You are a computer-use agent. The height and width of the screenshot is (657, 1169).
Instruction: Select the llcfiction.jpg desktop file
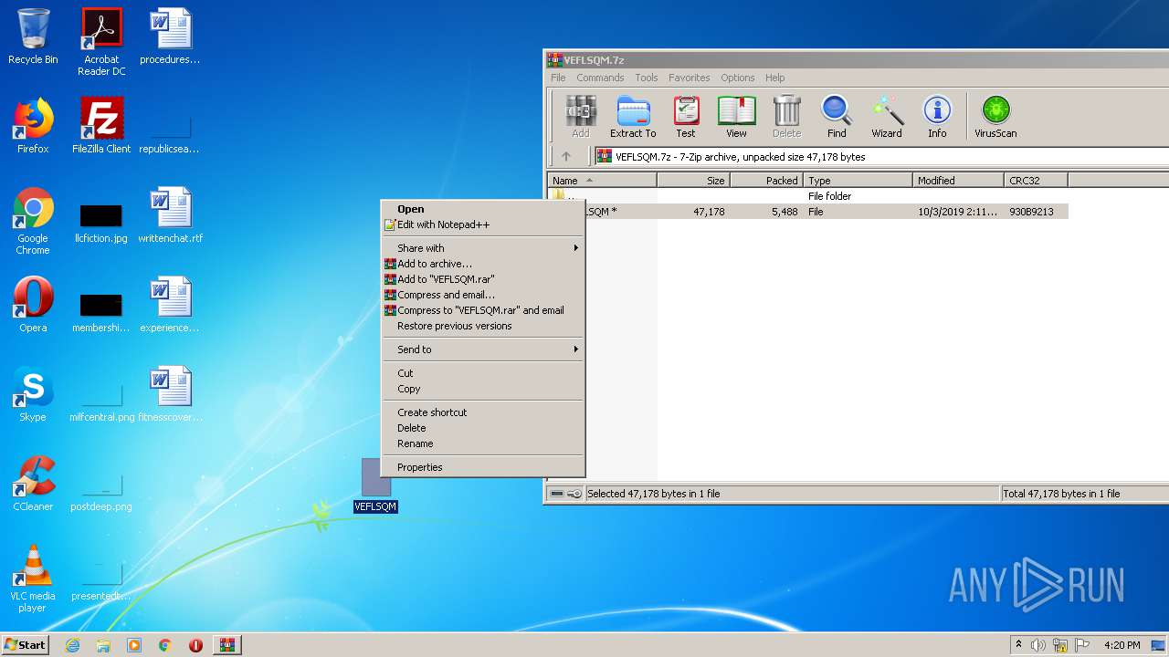pos(101,223)
